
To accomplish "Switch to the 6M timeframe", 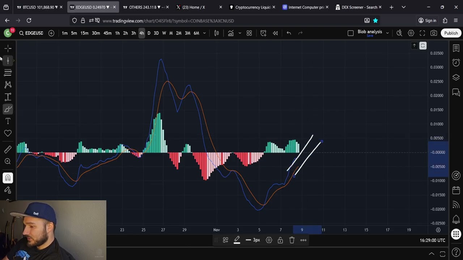I will 196,33.
